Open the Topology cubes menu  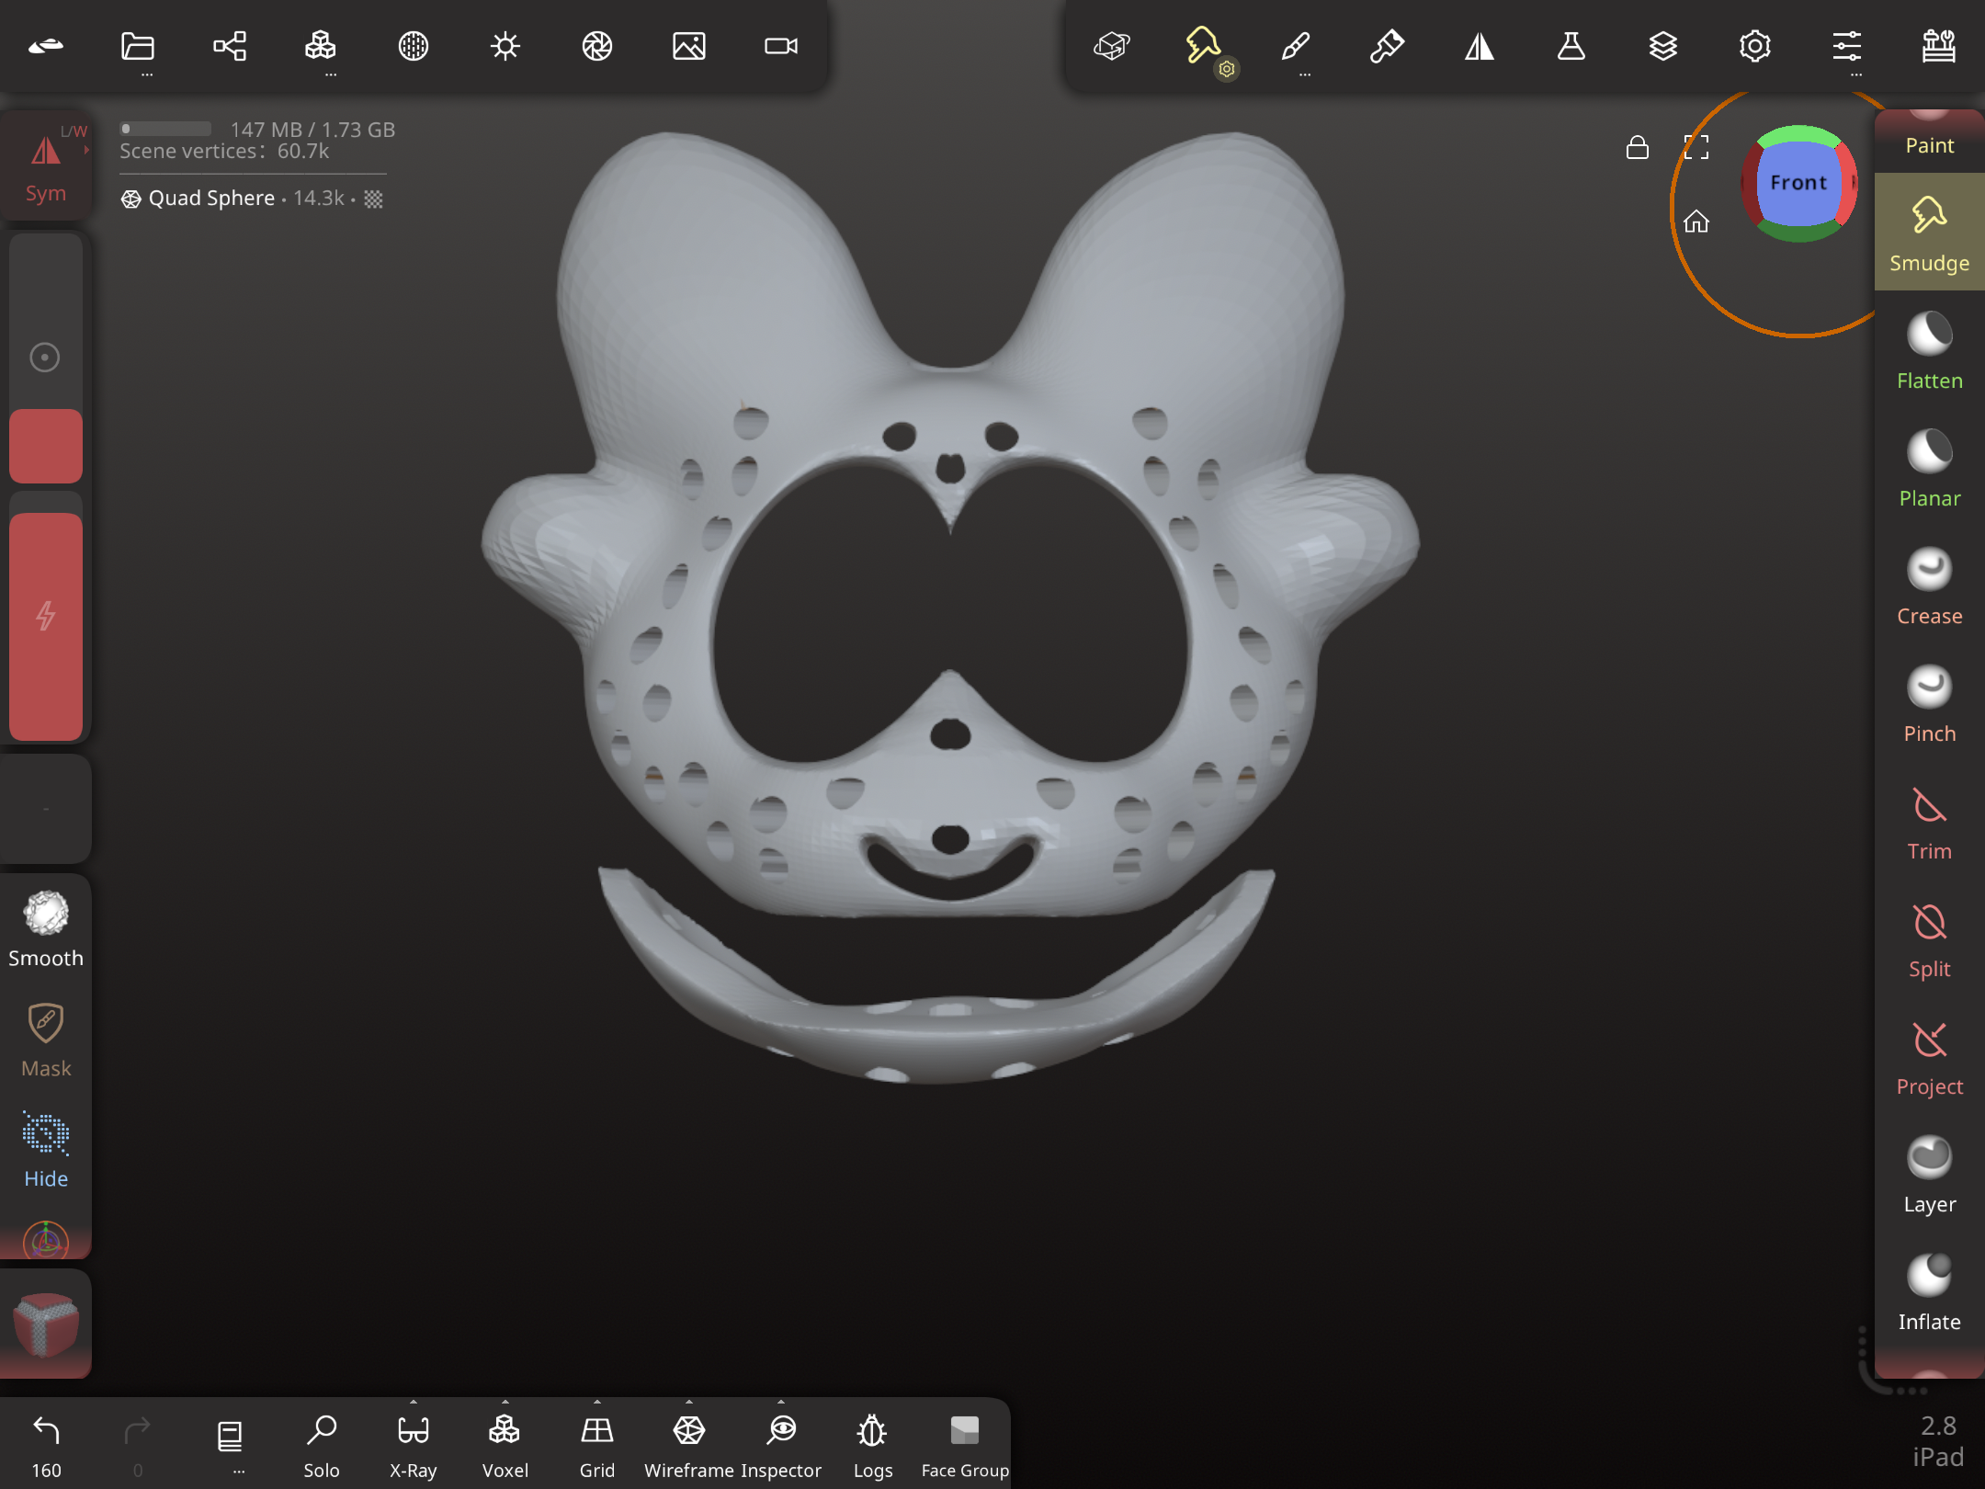[x=321, y=46]
